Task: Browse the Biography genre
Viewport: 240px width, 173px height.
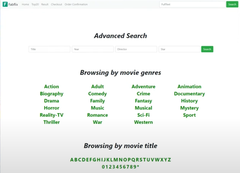Action: tap(52, 94)
